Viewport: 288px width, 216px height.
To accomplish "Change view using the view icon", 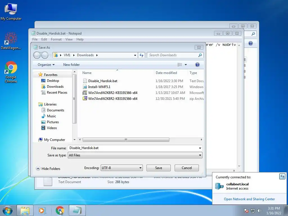I will pos(180,65).
